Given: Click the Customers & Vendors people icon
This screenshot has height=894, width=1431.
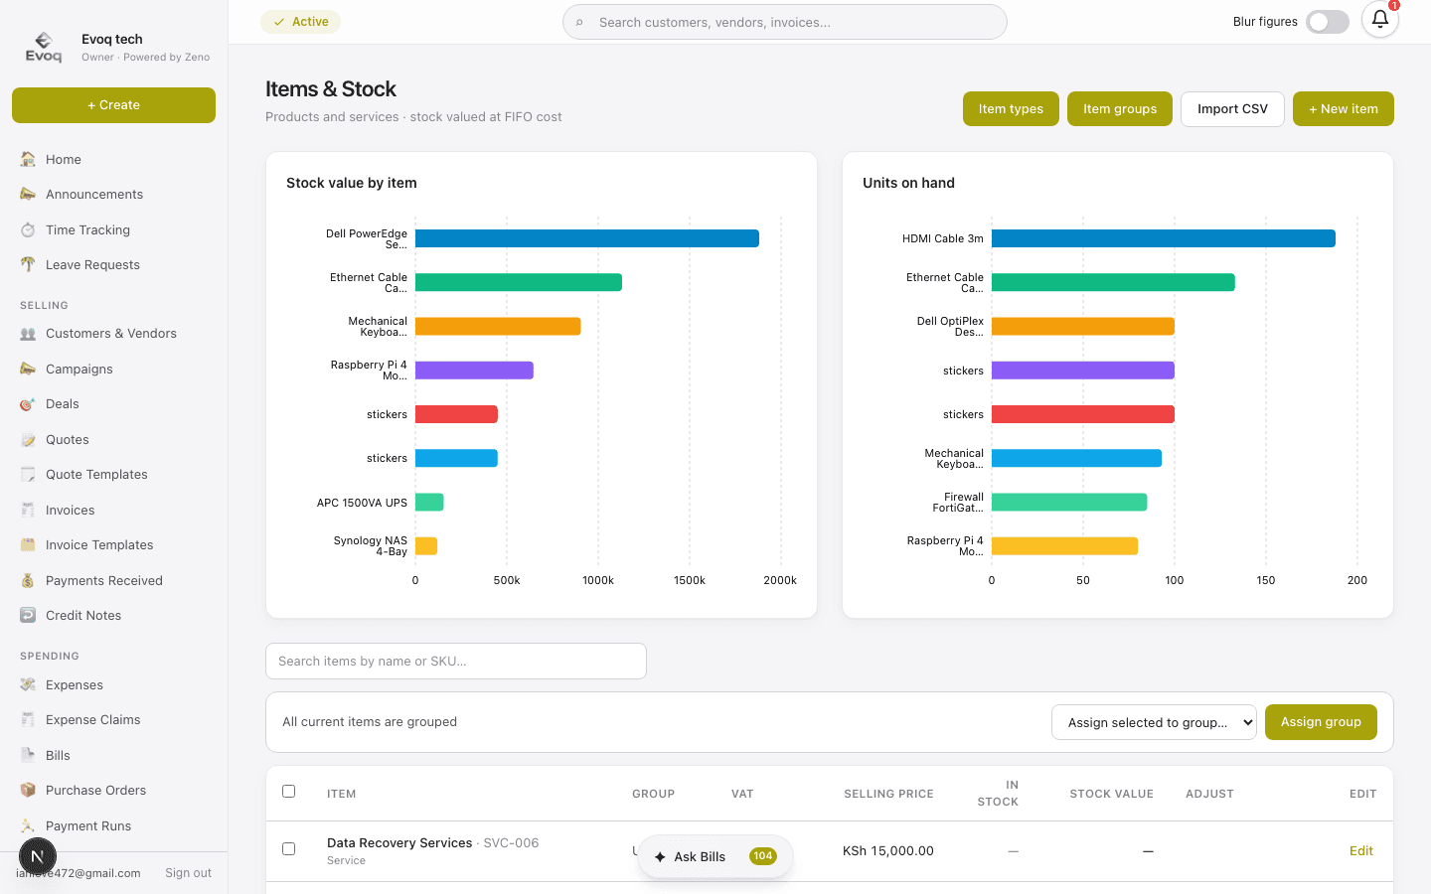Looking at the screenshot, I should [x=28, y=334].
